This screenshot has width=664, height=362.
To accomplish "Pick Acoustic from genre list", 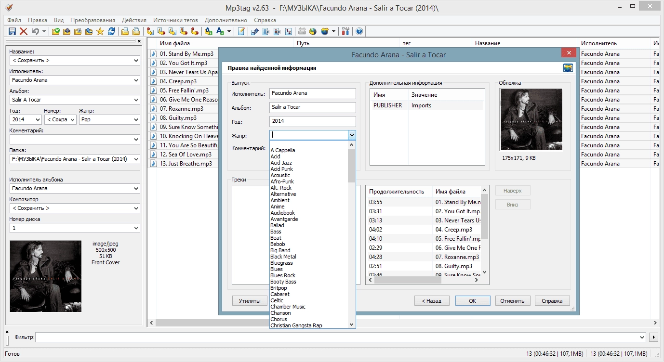I will [x=280, y=175].
